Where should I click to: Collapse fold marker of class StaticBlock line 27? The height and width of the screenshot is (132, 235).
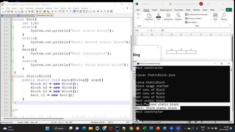tap(13, 76)
